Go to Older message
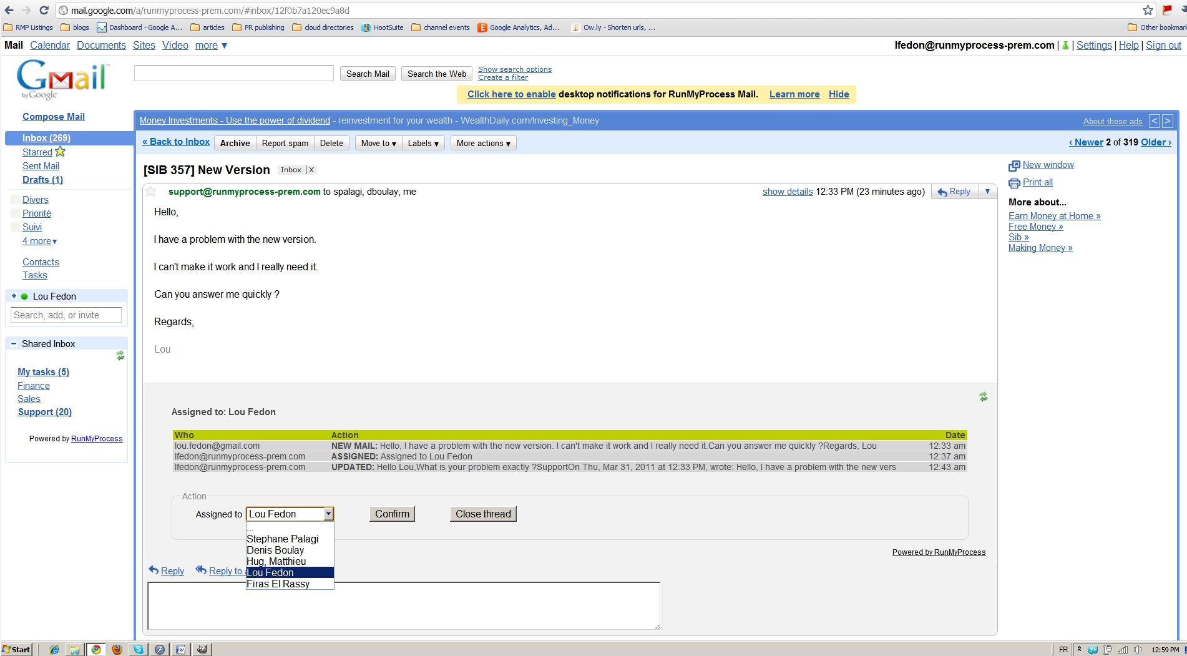Screen dimensions: 1187x656 pos(1156,142)
